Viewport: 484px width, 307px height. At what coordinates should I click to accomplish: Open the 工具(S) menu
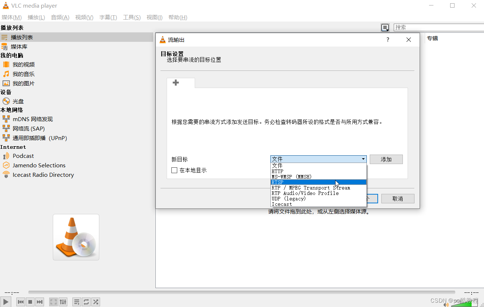(x=132, y=17)
